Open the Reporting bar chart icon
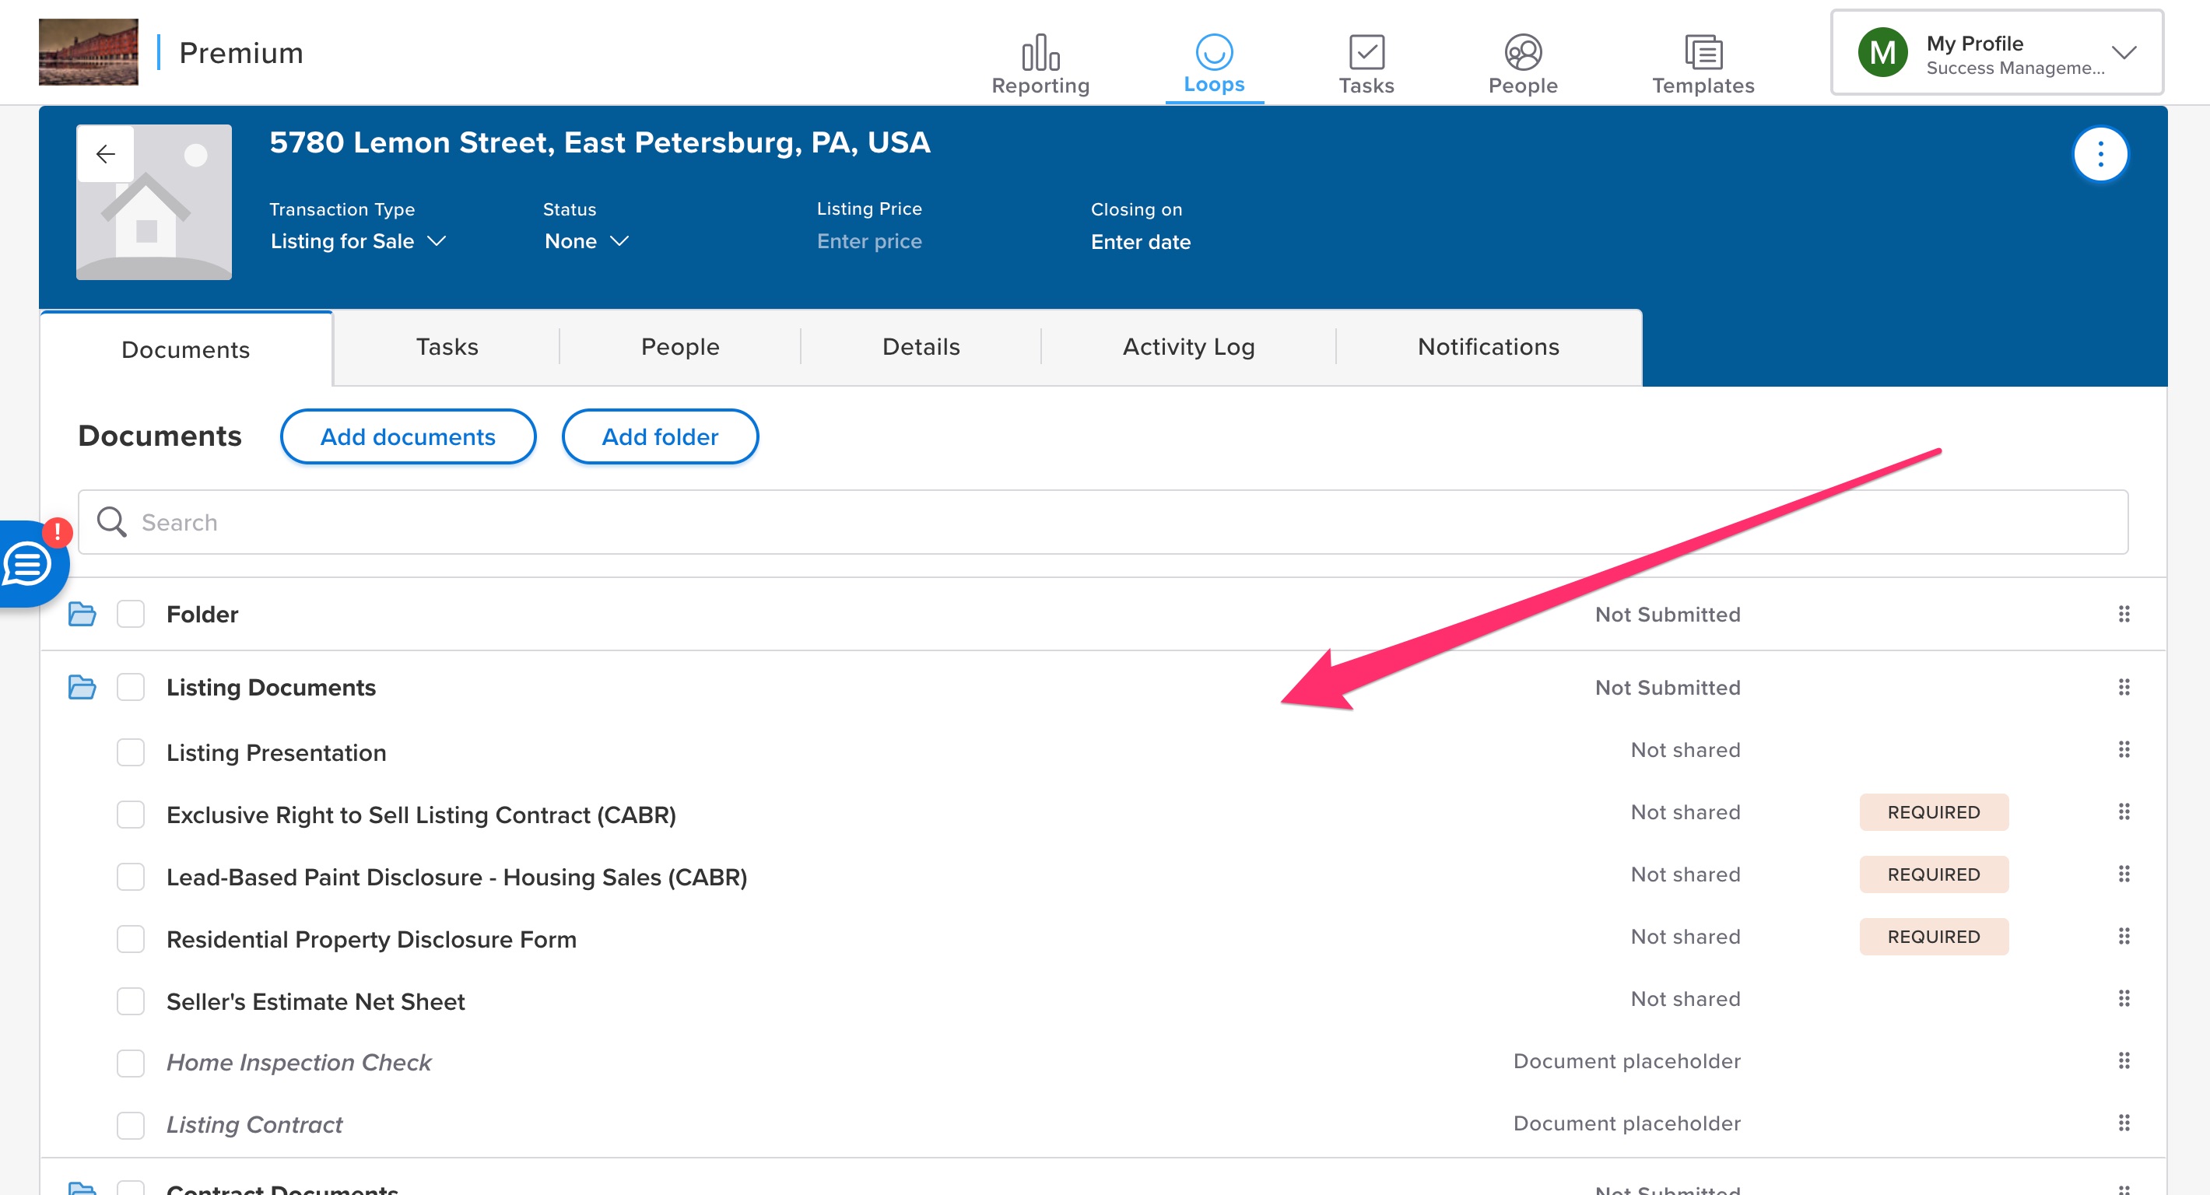This screenshot has width=2210, height=1195. tap(1040, 53)
